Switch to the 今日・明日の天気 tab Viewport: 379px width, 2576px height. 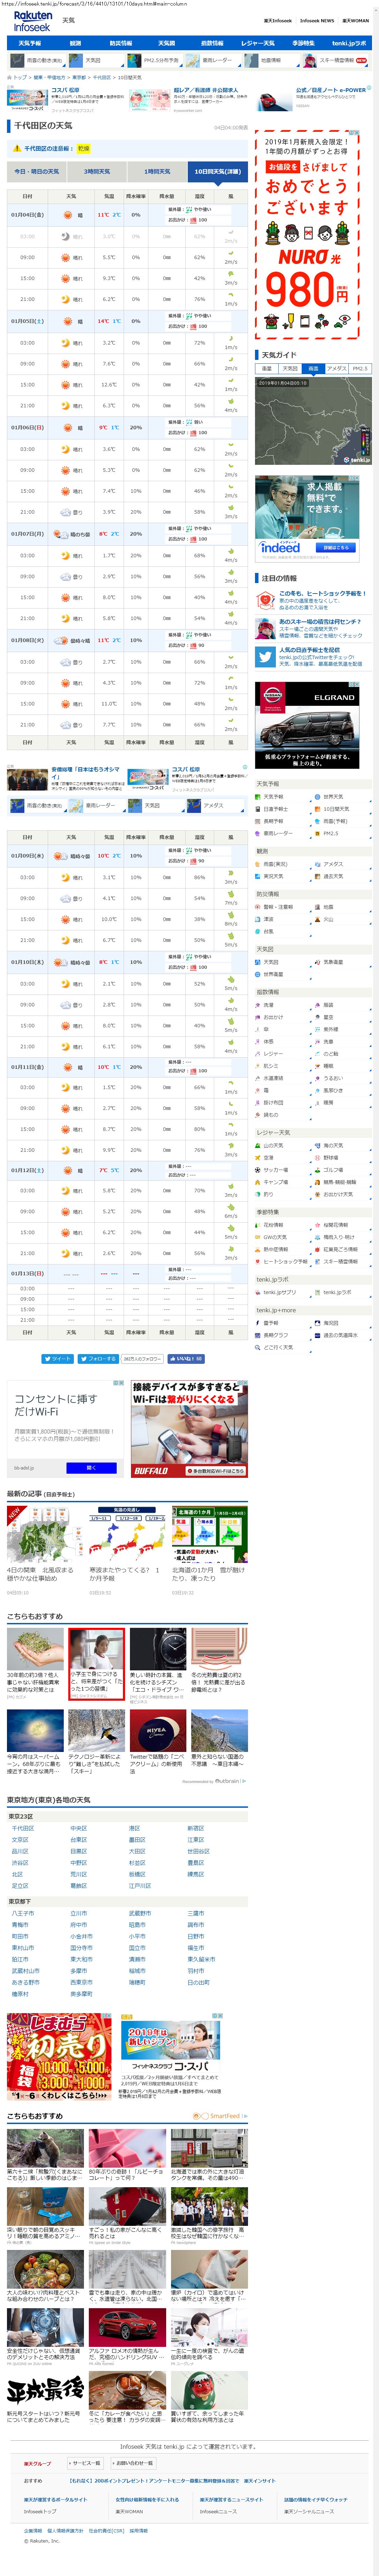pyautogui.click(x=37, y=172)
